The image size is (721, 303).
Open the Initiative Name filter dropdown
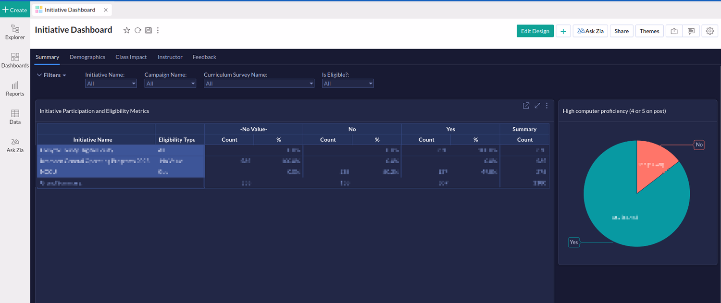pos(111,83)
